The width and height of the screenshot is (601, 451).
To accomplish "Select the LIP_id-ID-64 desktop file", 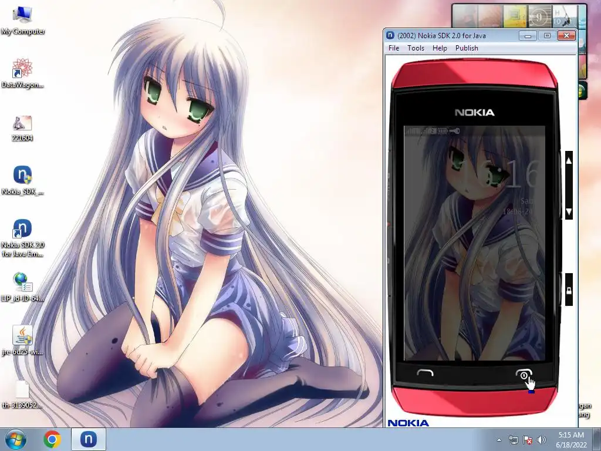I will (x=22, y=287).
